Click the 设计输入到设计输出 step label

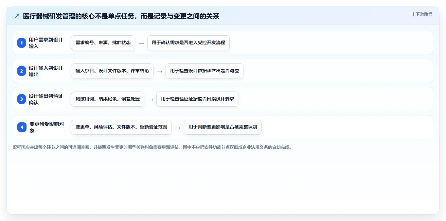(46, 71)
